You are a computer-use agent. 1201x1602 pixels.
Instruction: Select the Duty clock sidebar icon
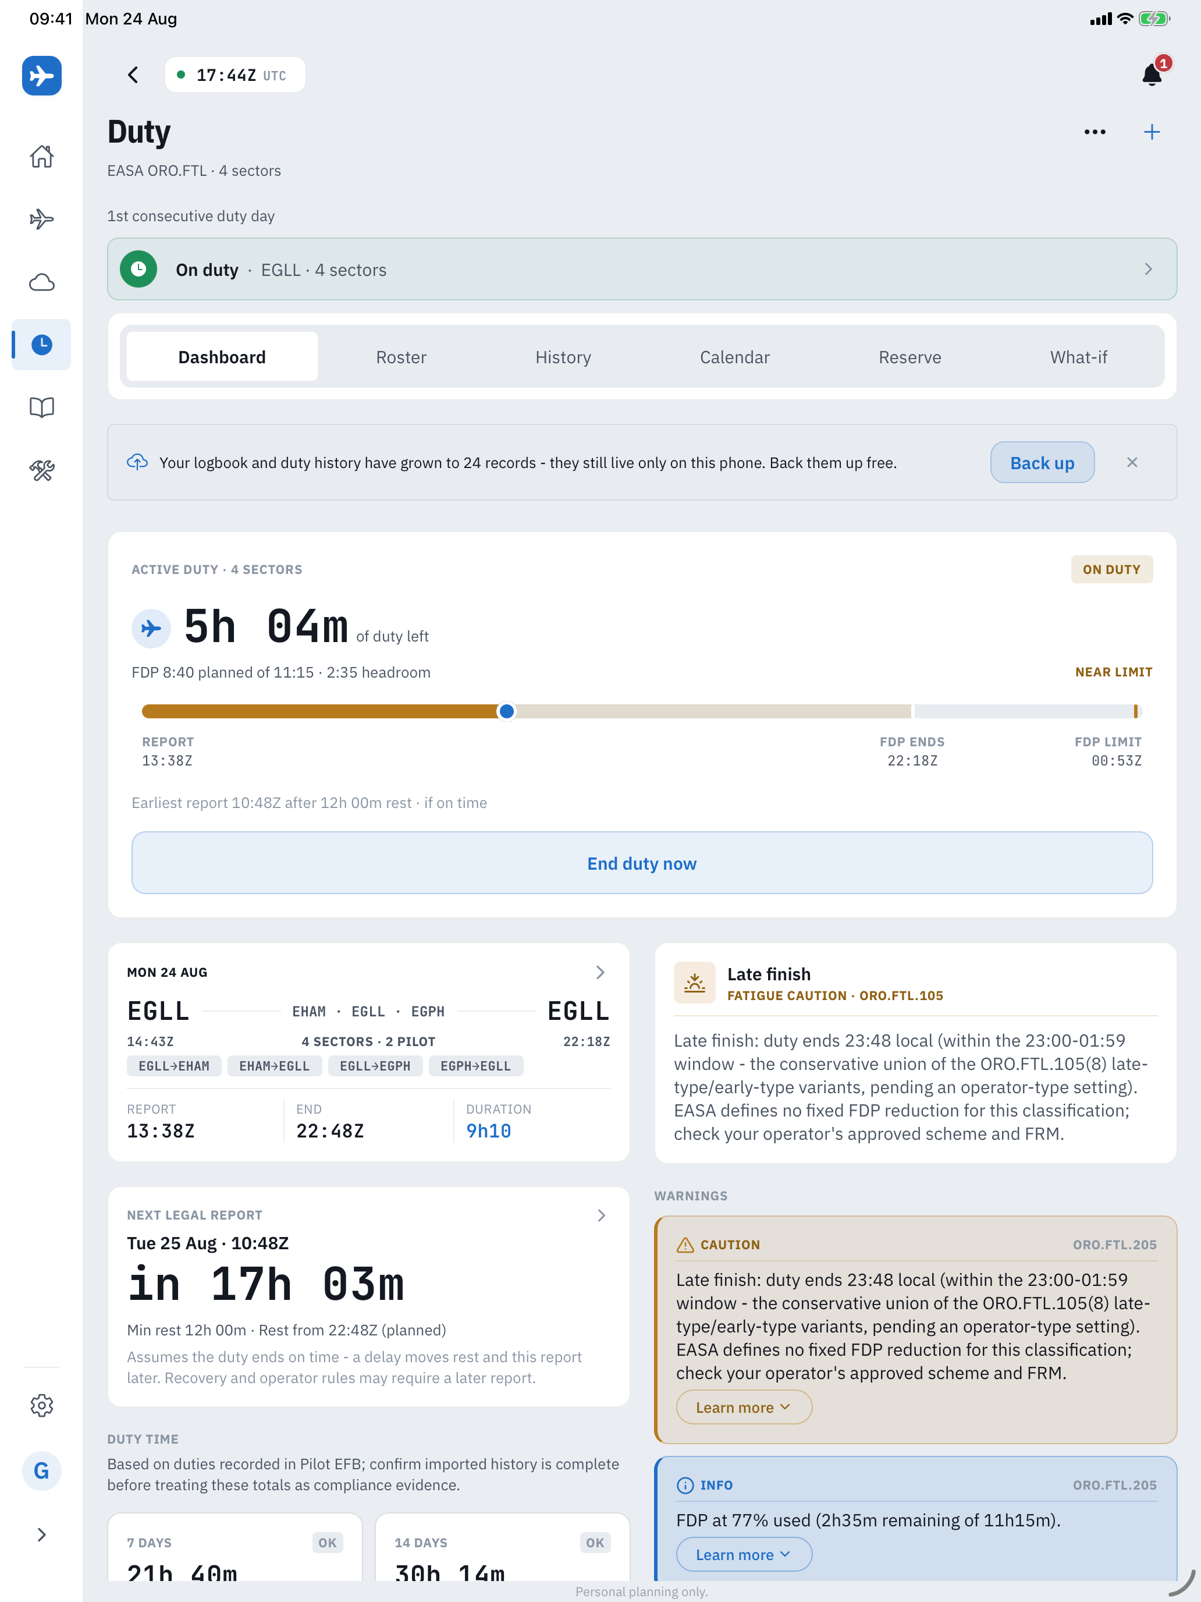tap(41, 345)
